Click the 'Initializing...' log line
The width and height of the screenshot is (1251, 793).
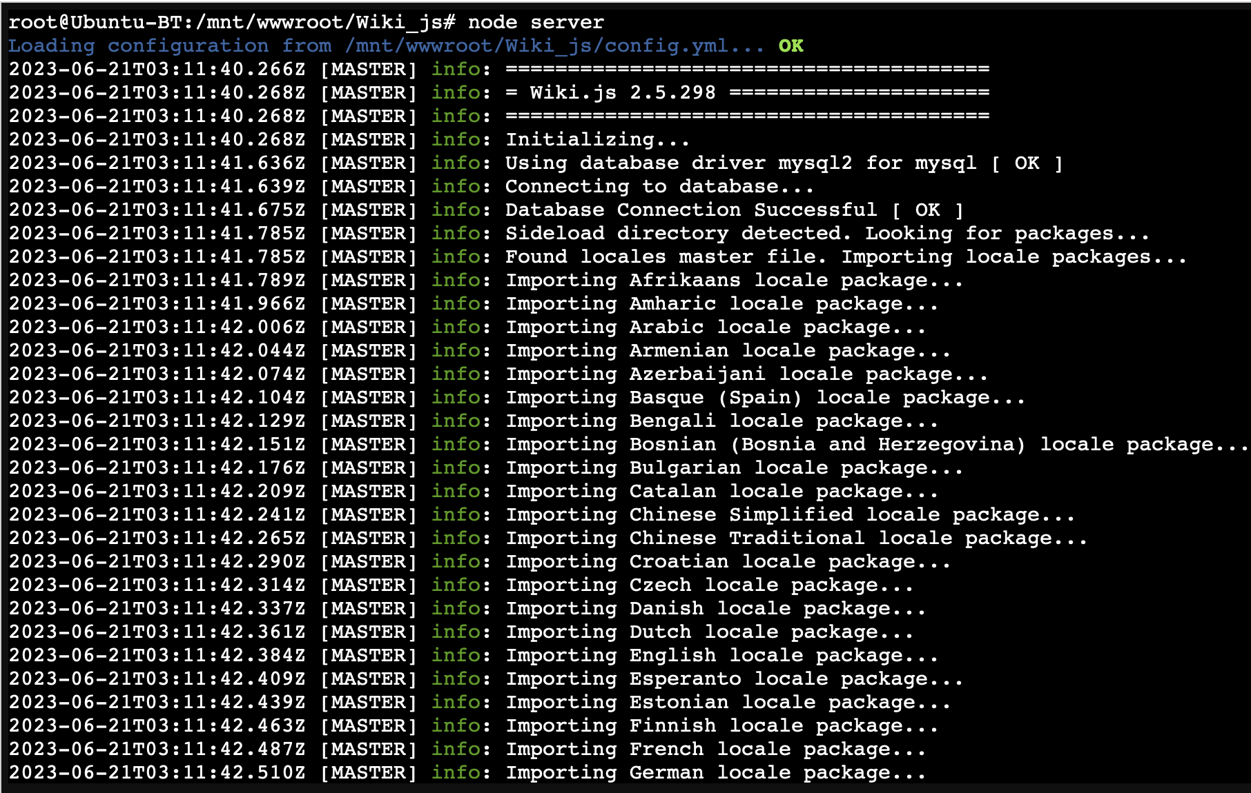[597, 139]
